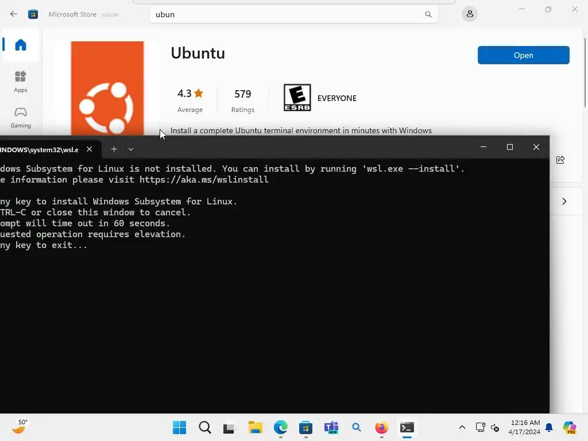Open Firefox from taskbar
588x441 pixels.
(x=382, y=427)
